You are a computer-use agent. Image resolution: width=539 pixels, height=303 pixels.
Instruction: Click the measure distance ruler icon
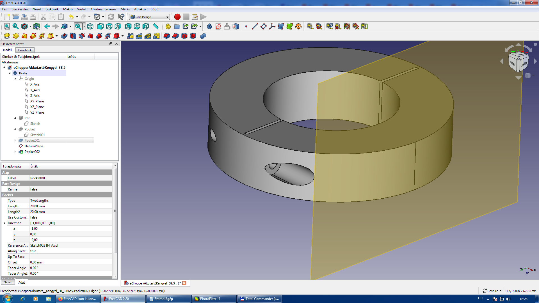[x=156, y=26]
